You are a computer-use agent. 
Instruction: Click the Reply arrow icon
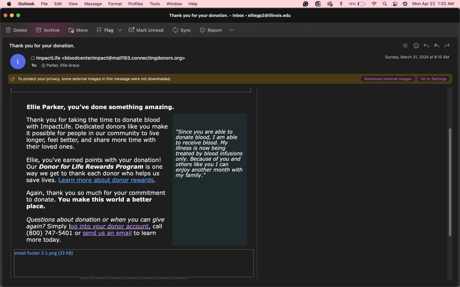pyautogui.click(x=426, y=46)
